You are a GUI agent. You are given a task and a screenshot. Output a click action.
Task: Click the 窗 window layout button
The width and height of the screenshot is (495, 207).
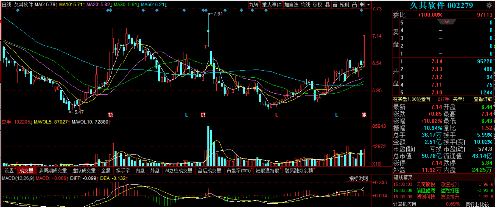tap(335, 5)
